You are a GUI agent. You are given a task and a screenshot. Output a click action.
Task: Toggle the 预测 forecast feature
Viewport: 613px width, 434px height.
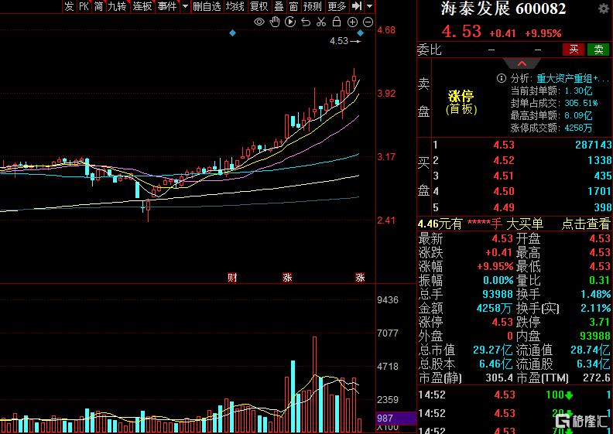[x=313, y=6]
